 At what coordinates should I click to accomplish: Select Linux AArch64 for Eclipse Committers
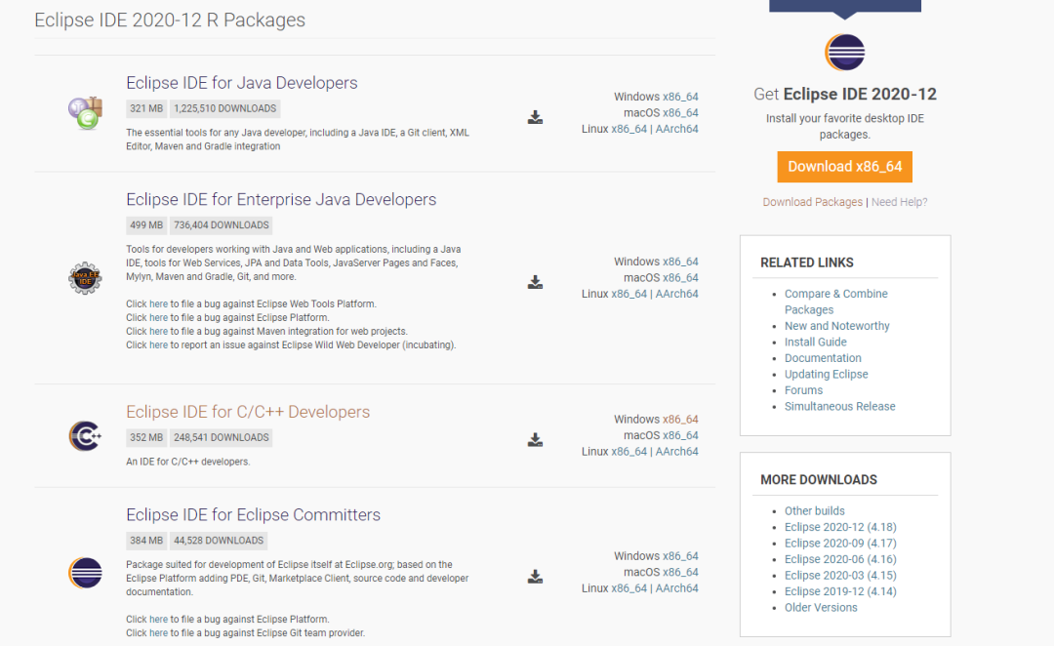coord(677,588)
